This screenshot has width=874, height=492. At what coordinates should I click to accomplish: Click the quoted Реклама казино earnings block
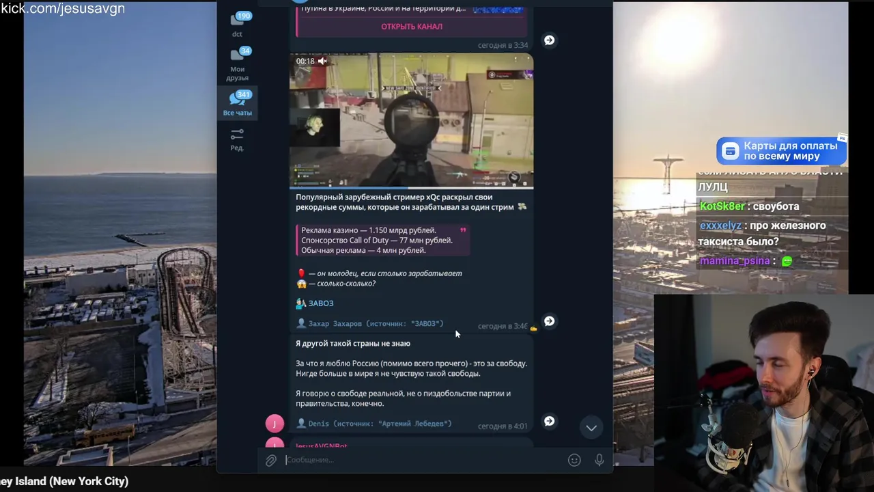(x=383, y=241)
